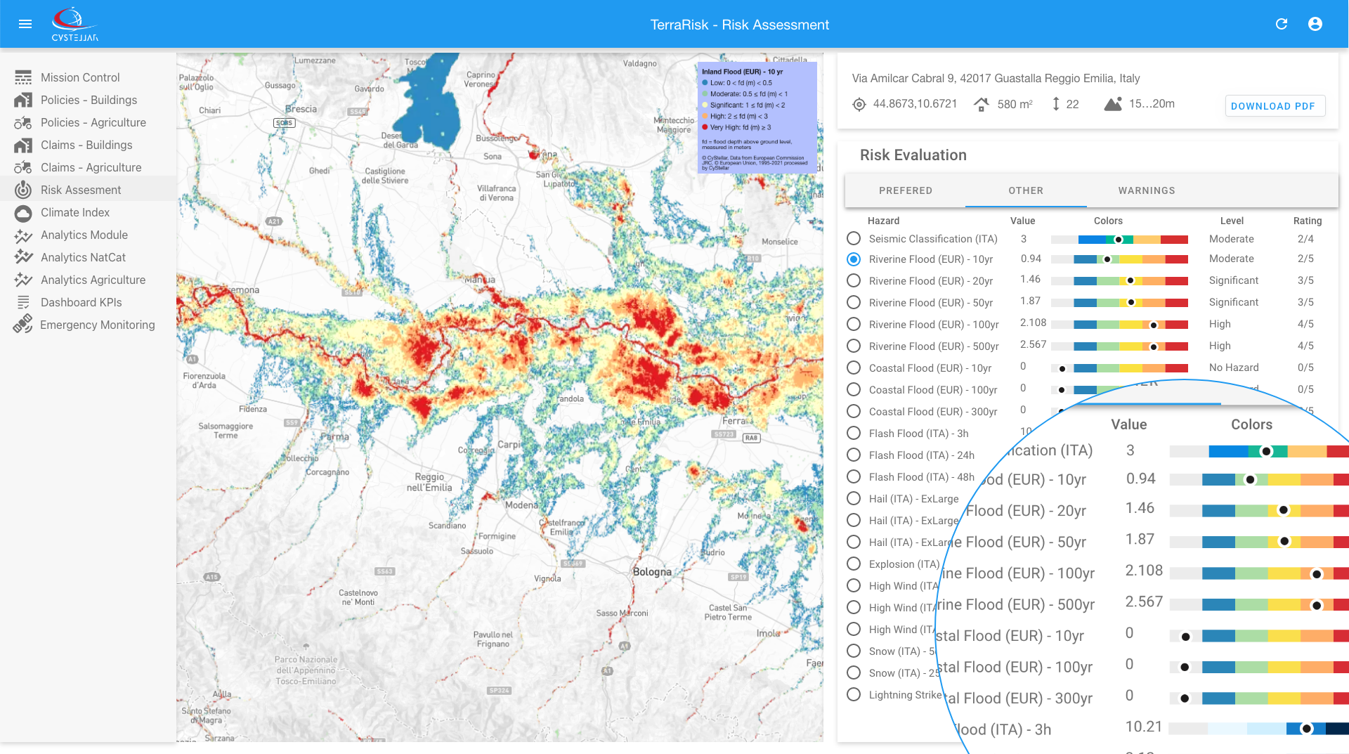Switch to the PREFERED tab
This screenshot has width=1349, height=754.
click(x=905, y=190)
